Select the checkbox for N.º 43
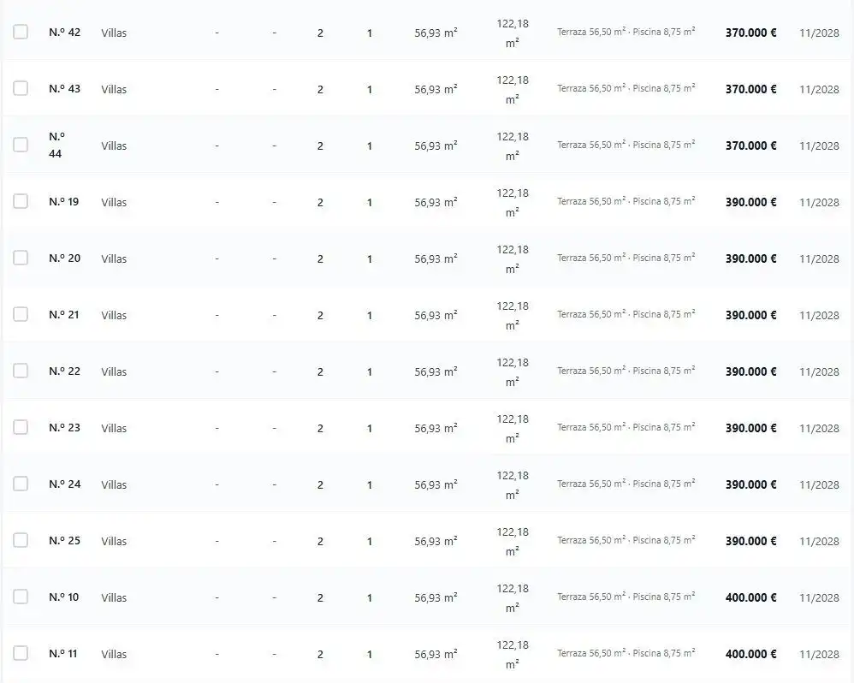The image size is (854, 683). 21,88
